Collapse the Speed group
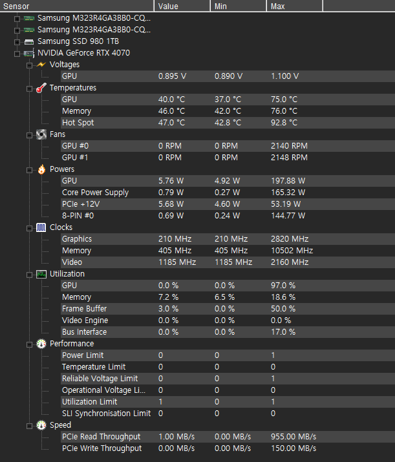This screenshot has height=462, width=395. (29, 426)
